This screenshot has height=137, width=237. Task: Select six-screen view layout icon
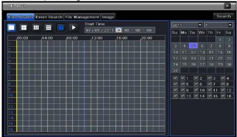click(36, 28)
